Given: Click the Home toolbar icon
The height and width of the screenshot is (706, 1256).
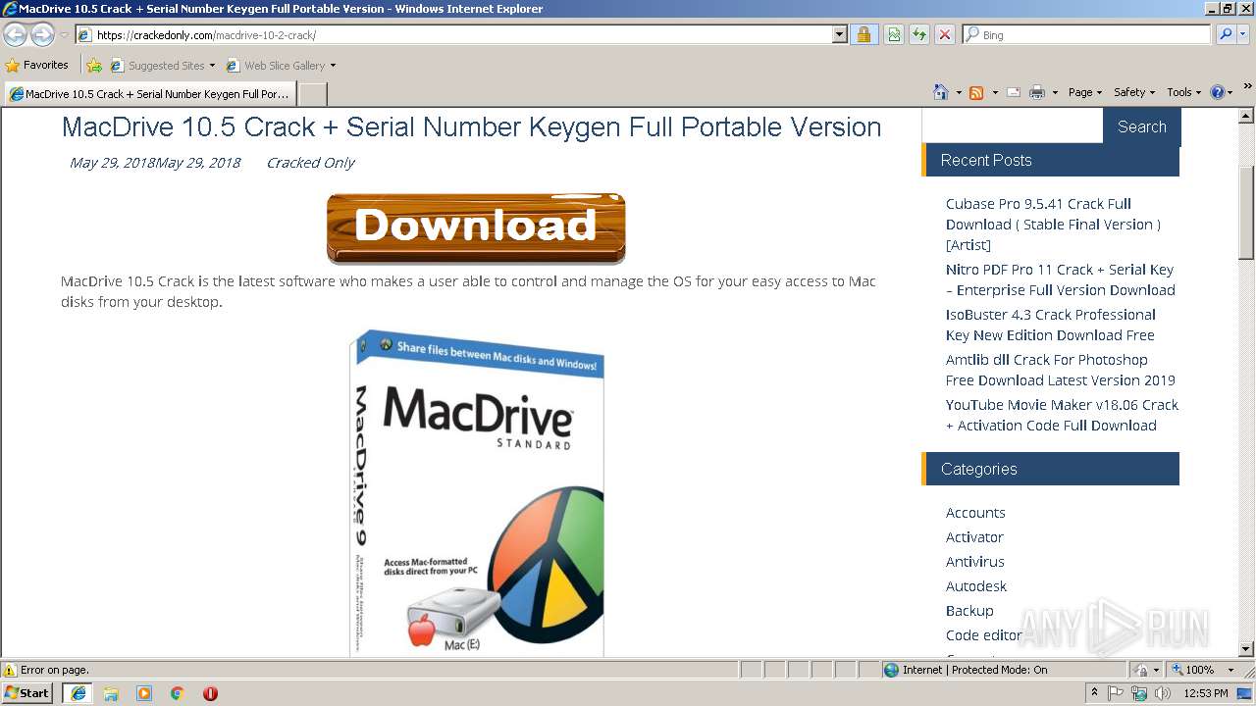Looking at the screenshot, I should pos(941,92).
